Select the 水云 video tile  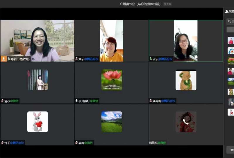click(x=186, y=41)
